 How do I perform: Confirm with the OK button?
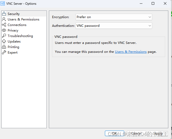pyautogui.click(x=114, y=133)
